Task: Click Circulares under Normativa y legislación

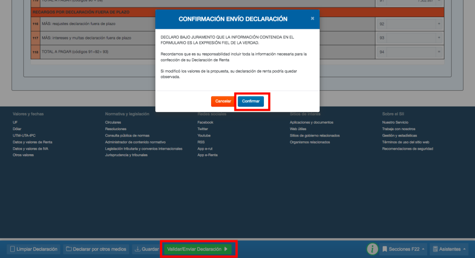Action: click(113, 122)
